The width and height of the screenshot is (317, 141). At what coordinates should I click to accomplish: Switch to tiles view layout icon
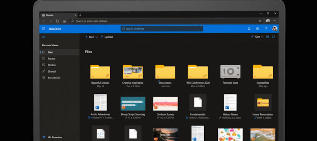[268, 37]
